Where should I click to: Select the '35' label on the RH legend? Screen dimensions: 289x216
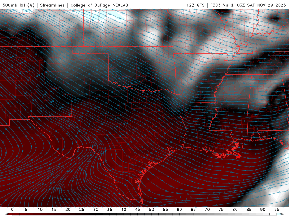110,210
